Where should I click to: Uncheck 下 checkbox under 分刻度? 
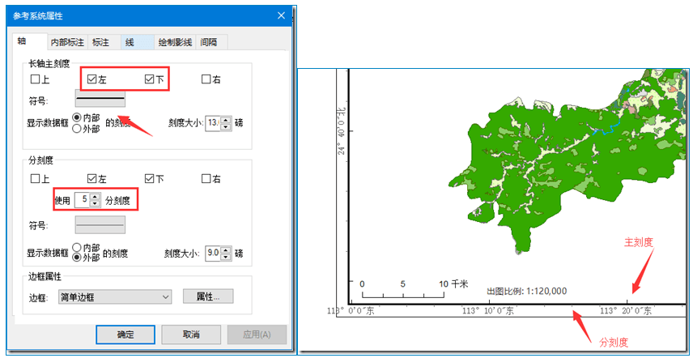coord(150,179)
